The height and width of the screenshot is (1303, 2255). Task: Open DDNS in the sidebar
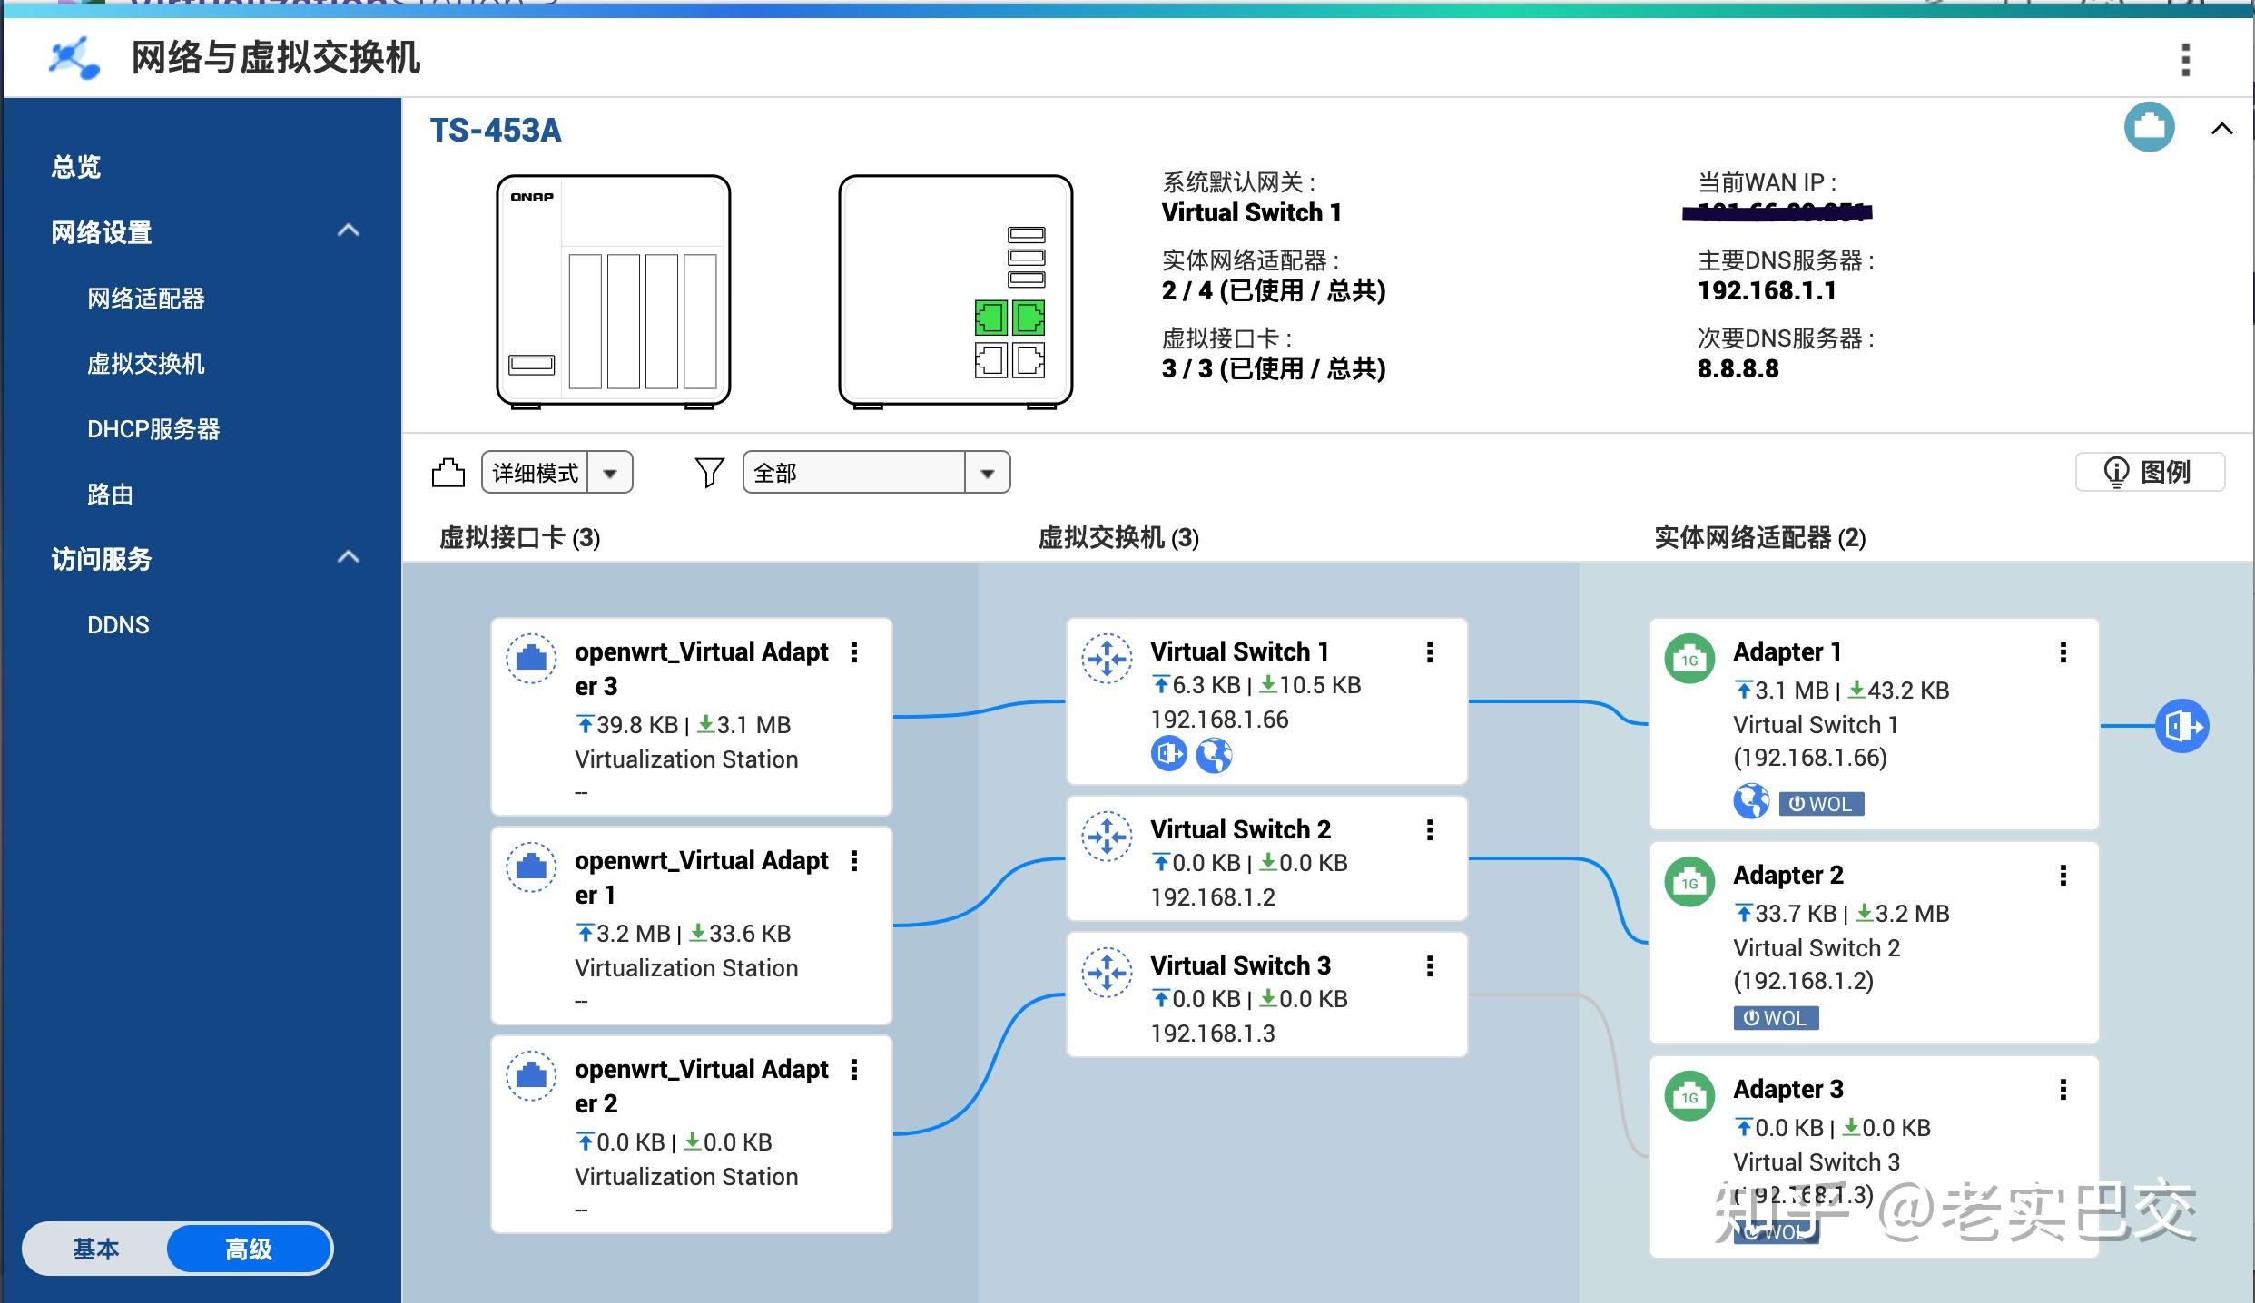pyautogui.click(x=118, y=625)
